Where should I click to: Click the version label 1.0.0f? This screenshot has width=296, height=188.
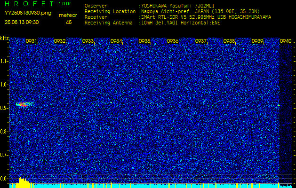click(65, 4)
